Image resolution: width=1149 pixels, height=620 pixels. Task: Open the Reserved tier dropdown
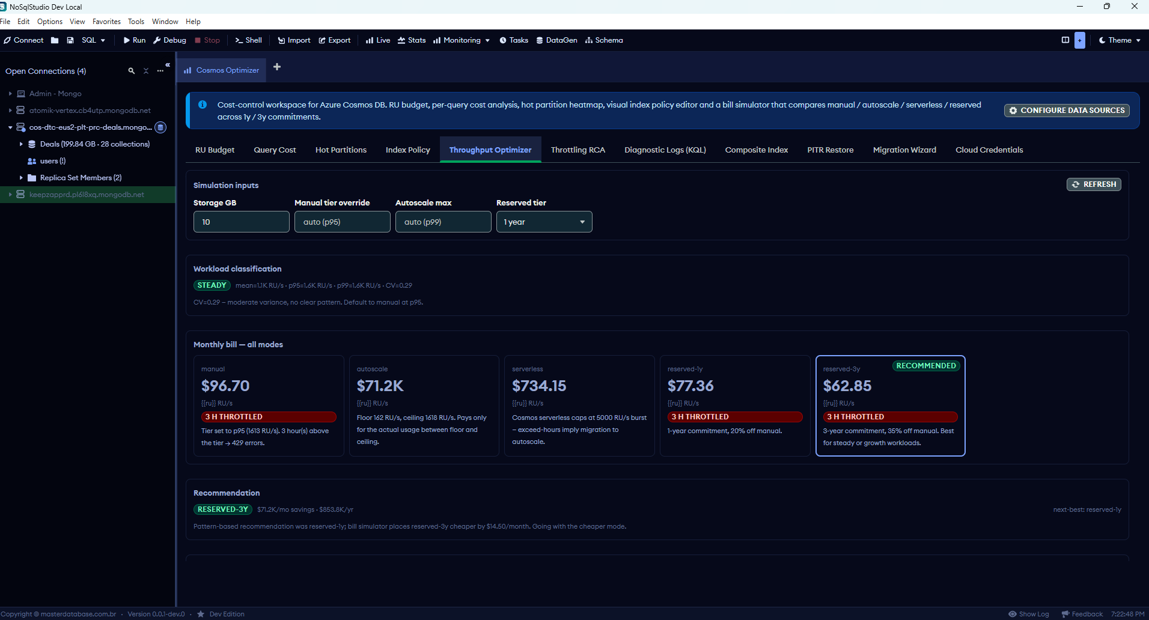pyautogui.click(x=544, y=222)
